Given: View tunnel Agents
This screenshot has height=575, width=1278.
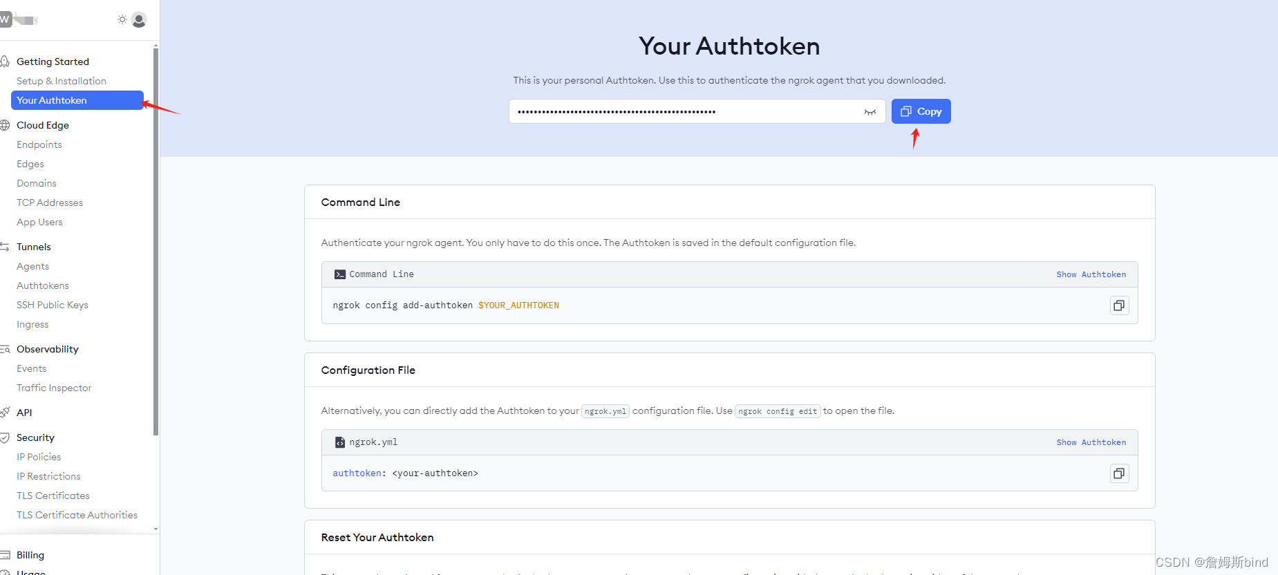Looking at the screenshot, I should (x=32, y=266).
